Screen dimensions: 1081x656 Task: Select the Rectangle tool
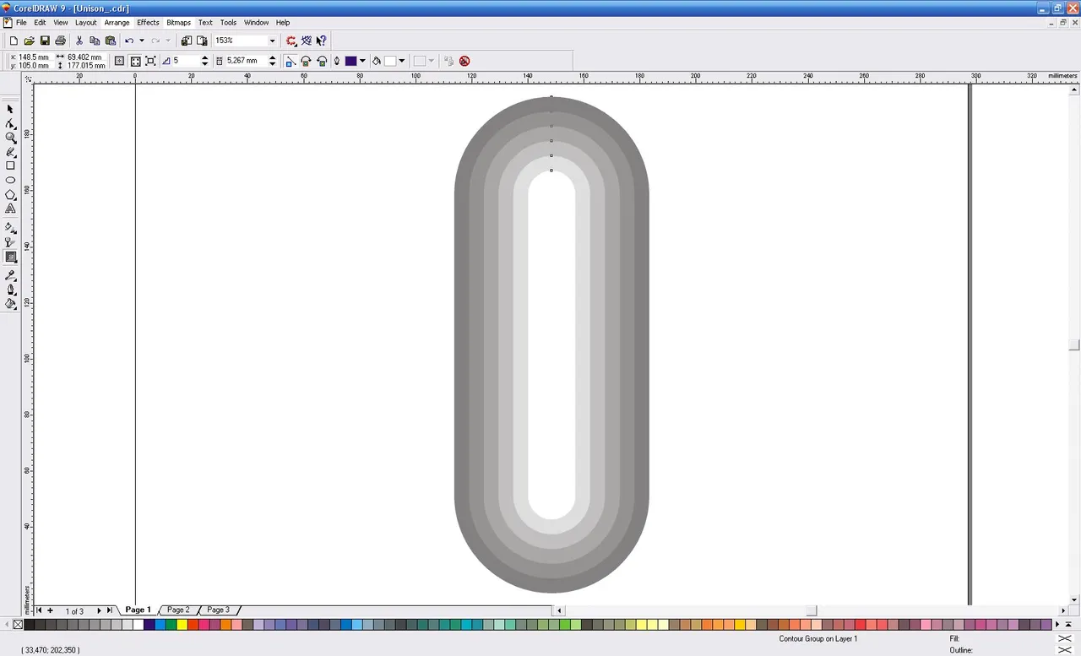pos(10,165)
